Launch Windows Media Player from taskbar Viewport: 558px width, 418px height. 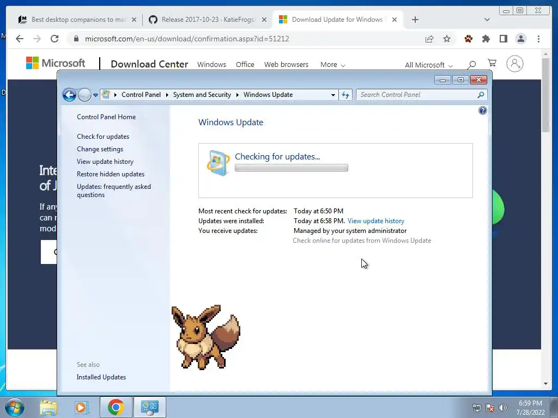pyautogui.click(x=81, y=407)
